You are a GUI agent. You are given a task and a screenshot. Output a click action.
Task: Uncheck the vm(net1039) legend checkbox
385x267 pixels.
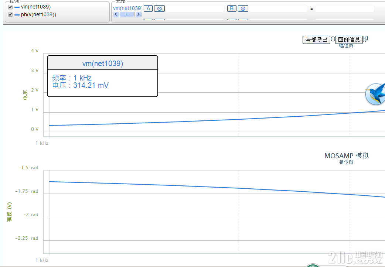pyautogui.click(x=10, y=7)
